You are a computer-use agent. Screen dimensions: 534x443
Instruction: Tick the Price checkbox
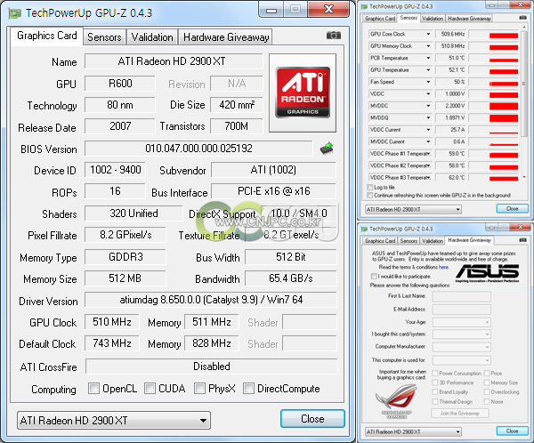487,374
